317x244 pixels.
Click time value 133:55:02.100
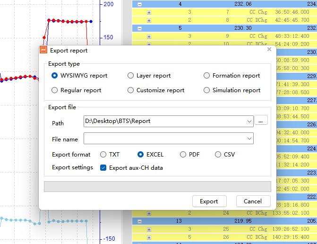click(291, 213)
